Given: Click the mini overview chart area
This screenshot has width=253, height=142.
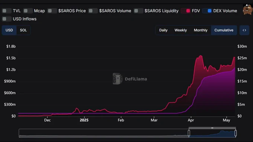Looking at the screenshot, I should (x=127, y=133).
